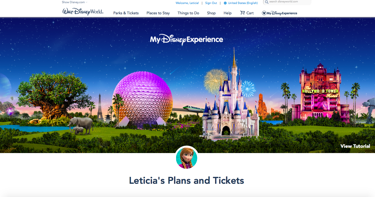
Task: Focus the search disneyworld.com field
Action: [287, 2]
